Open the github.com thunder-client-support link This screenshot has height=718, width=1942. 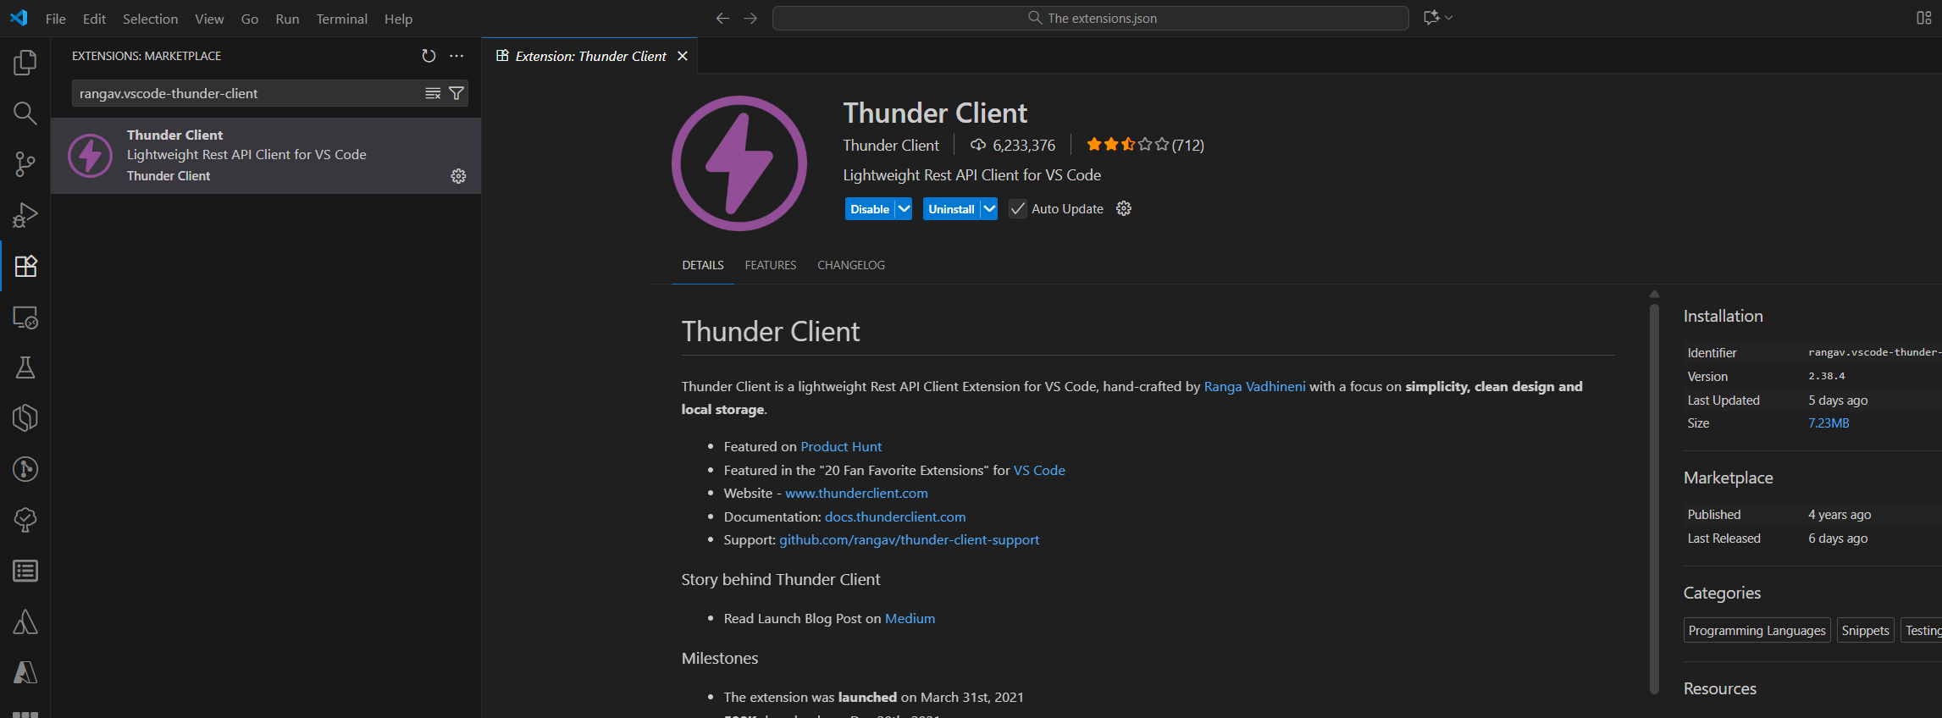click(910, 539)
